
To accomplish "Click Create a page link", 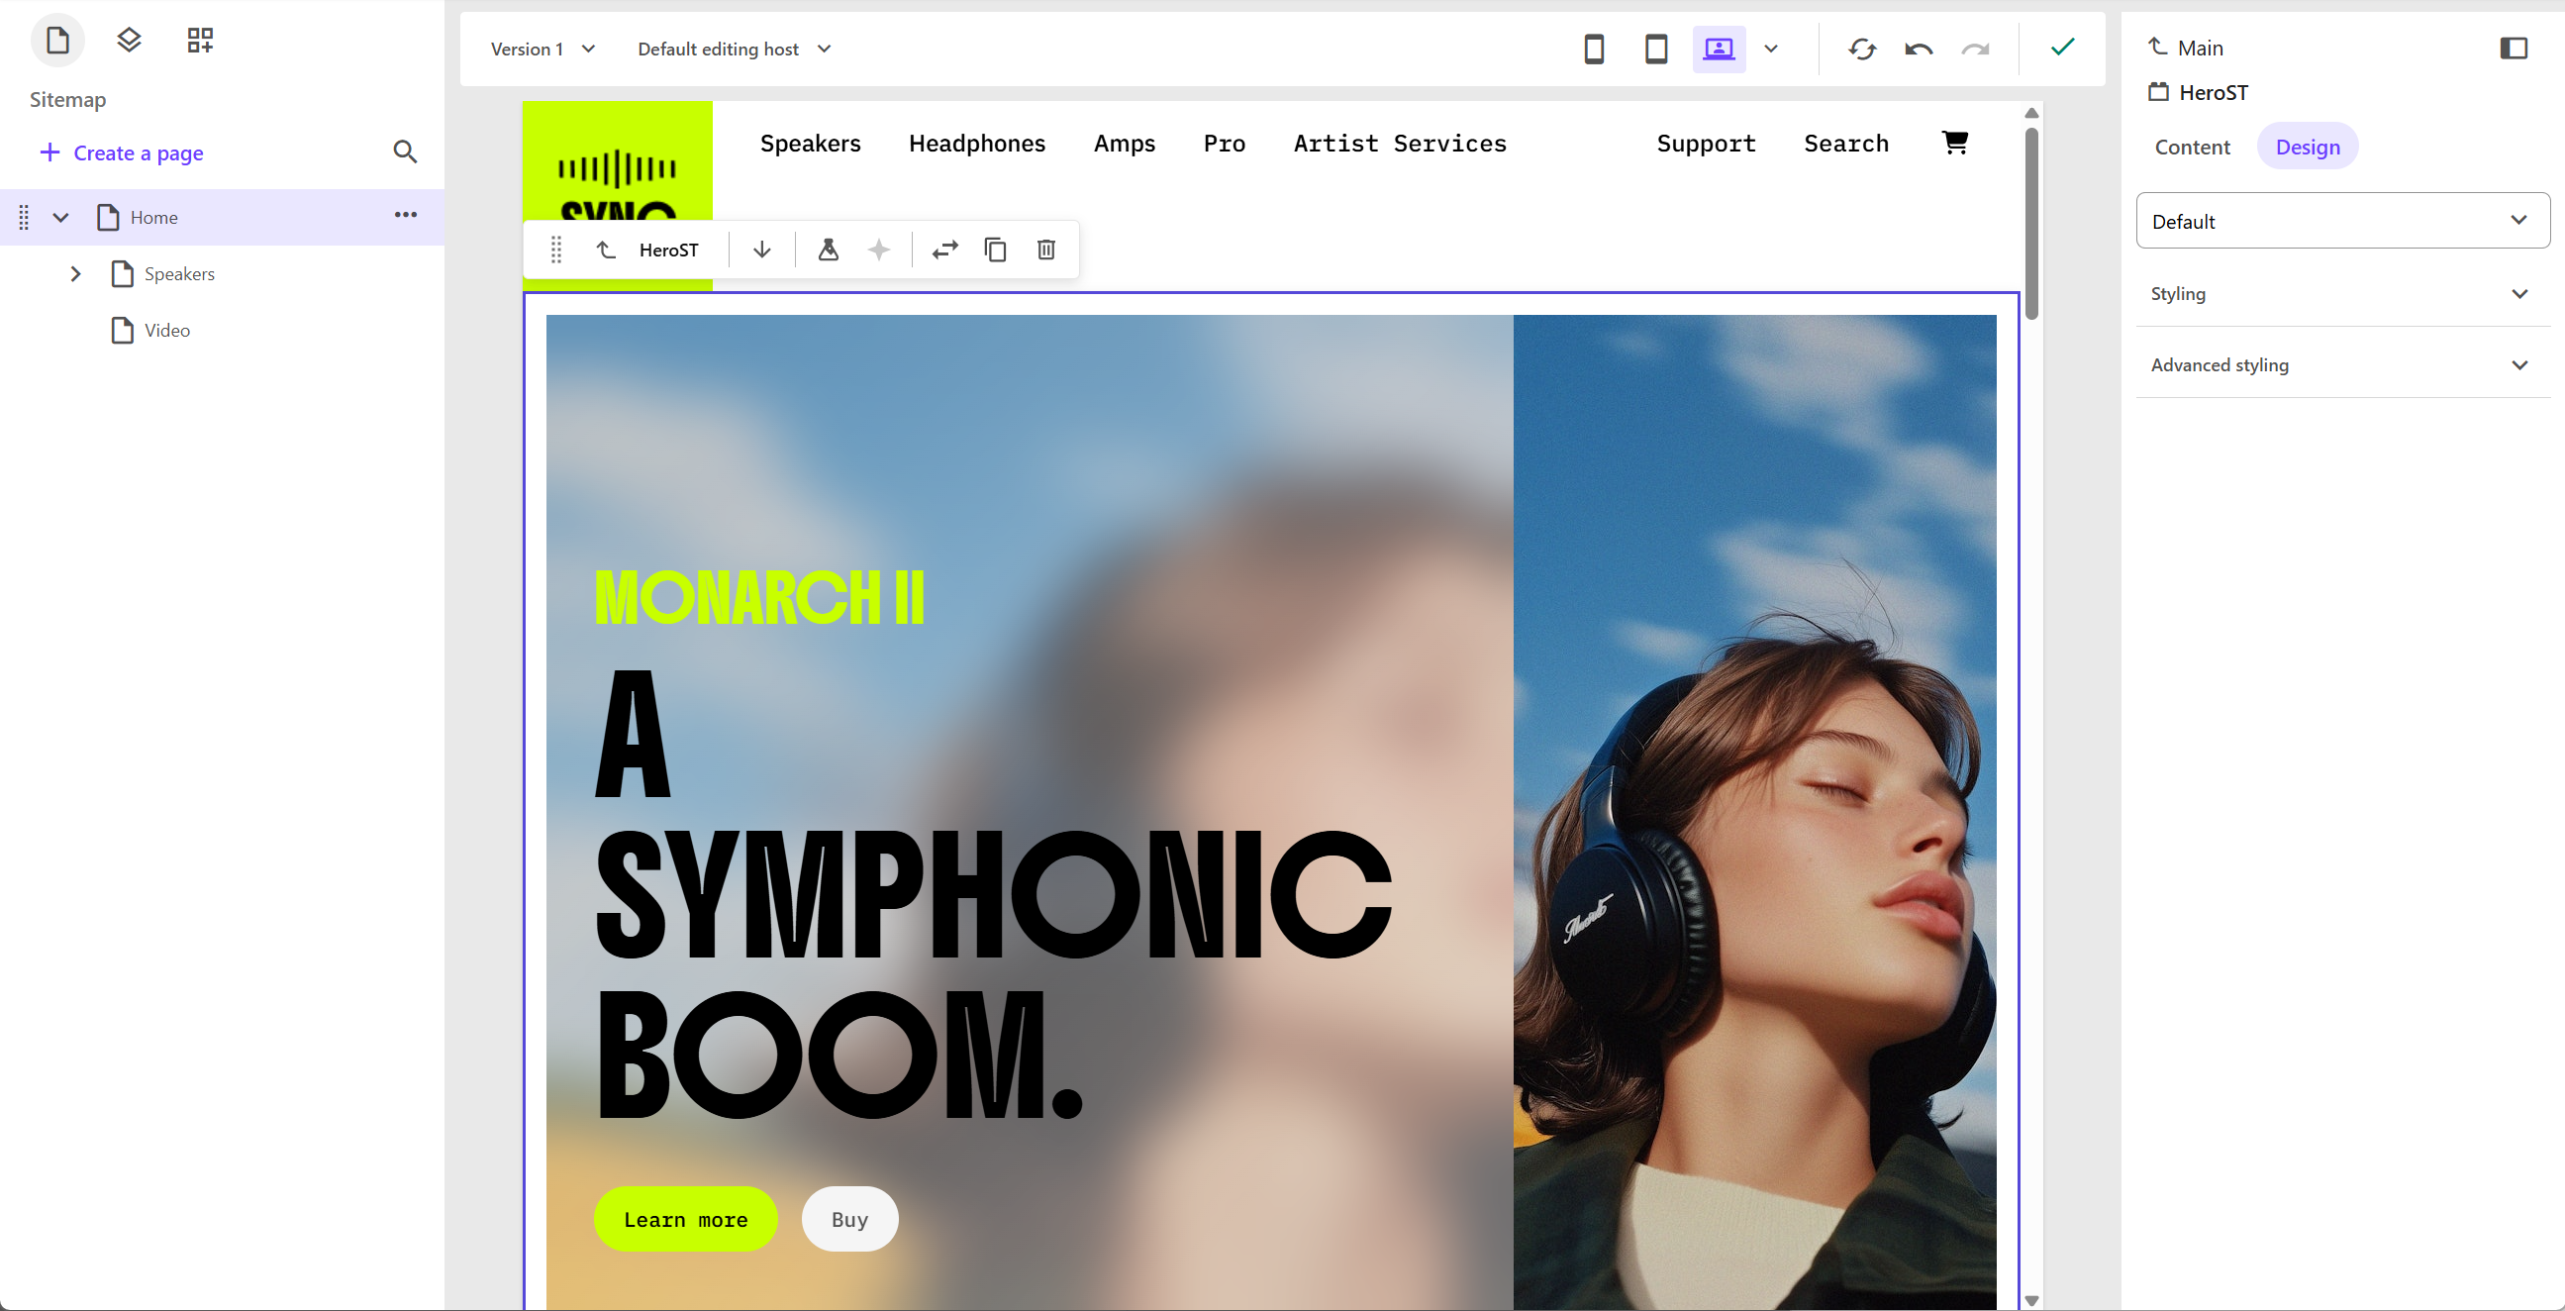I will pos(122,152).
